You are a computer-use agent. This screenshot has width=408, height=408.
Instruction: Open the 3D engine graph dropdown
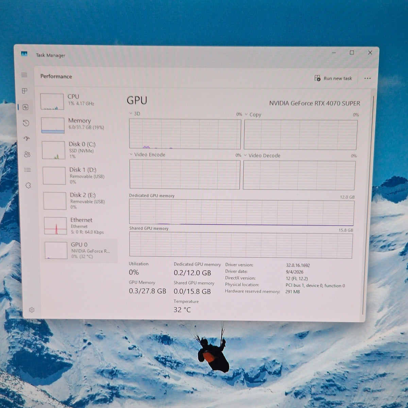click(x=135, y=114)
